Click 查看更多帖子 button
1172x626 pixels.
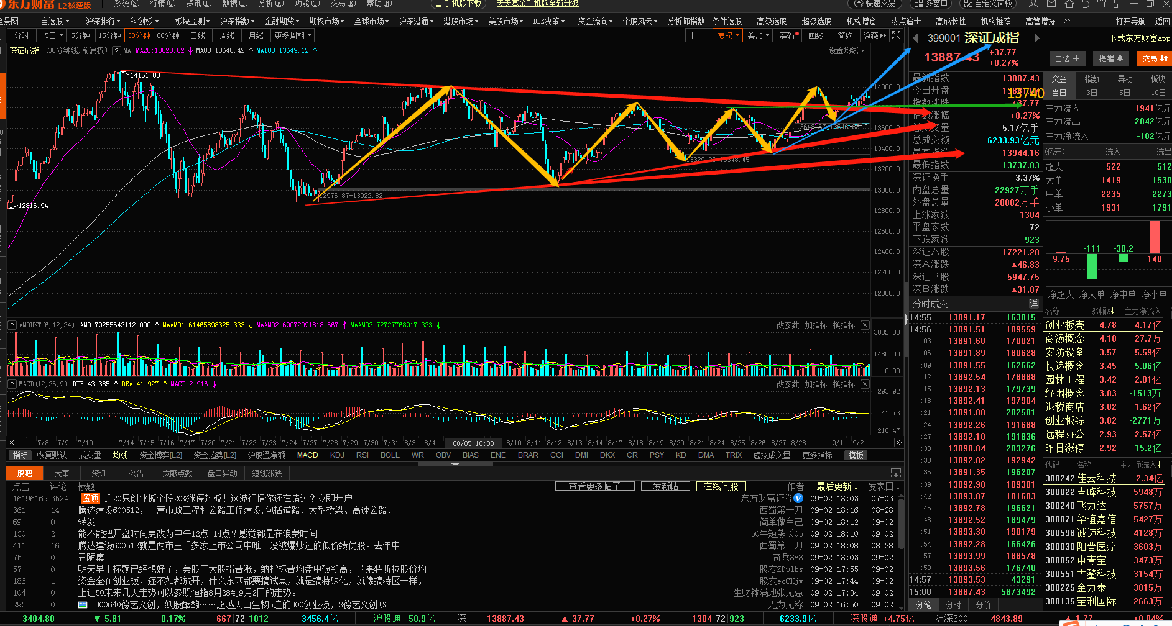[594, 486]
